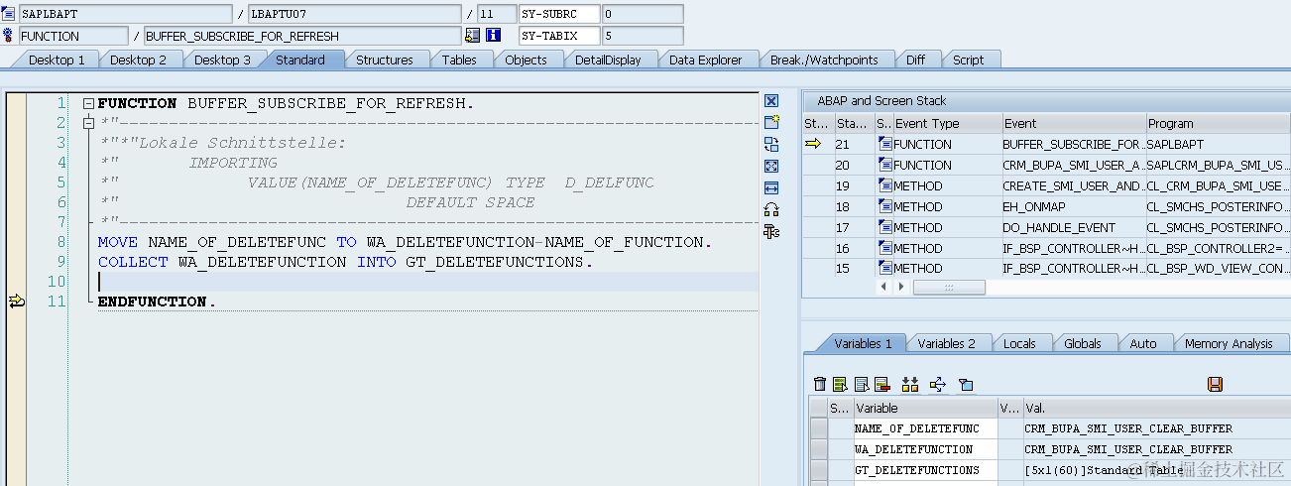
Task: Click the first green list icon after the trash
Action: pyautogui.click(x=840, y=384)
